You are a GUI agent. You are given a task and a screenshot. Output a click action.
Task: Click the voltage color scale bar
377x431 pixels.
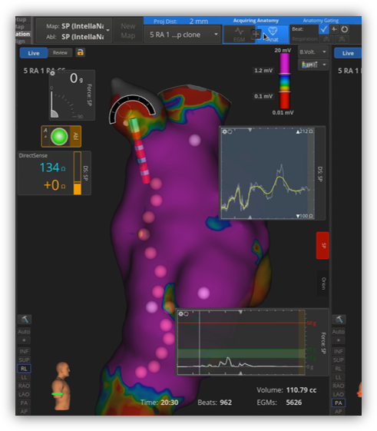click(285, 81)
